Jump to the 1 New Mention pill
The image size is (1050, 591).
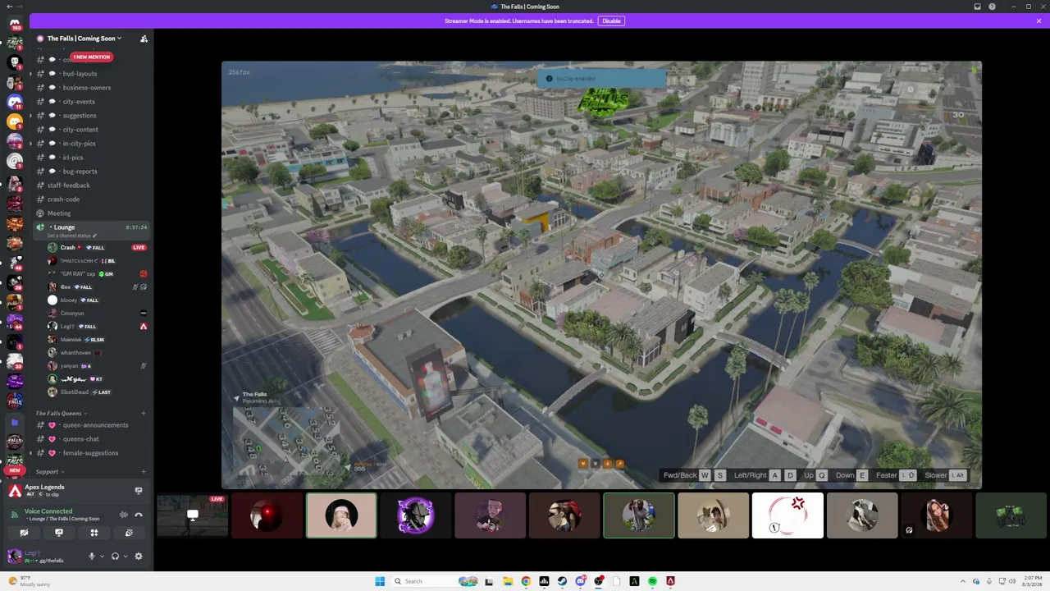pos(91,57)
